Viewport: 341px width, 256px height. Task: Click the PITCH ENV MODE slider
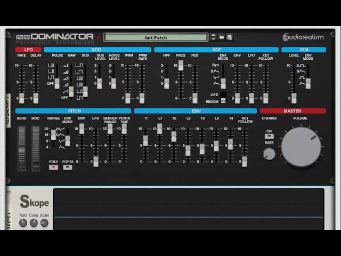[68, 141]
